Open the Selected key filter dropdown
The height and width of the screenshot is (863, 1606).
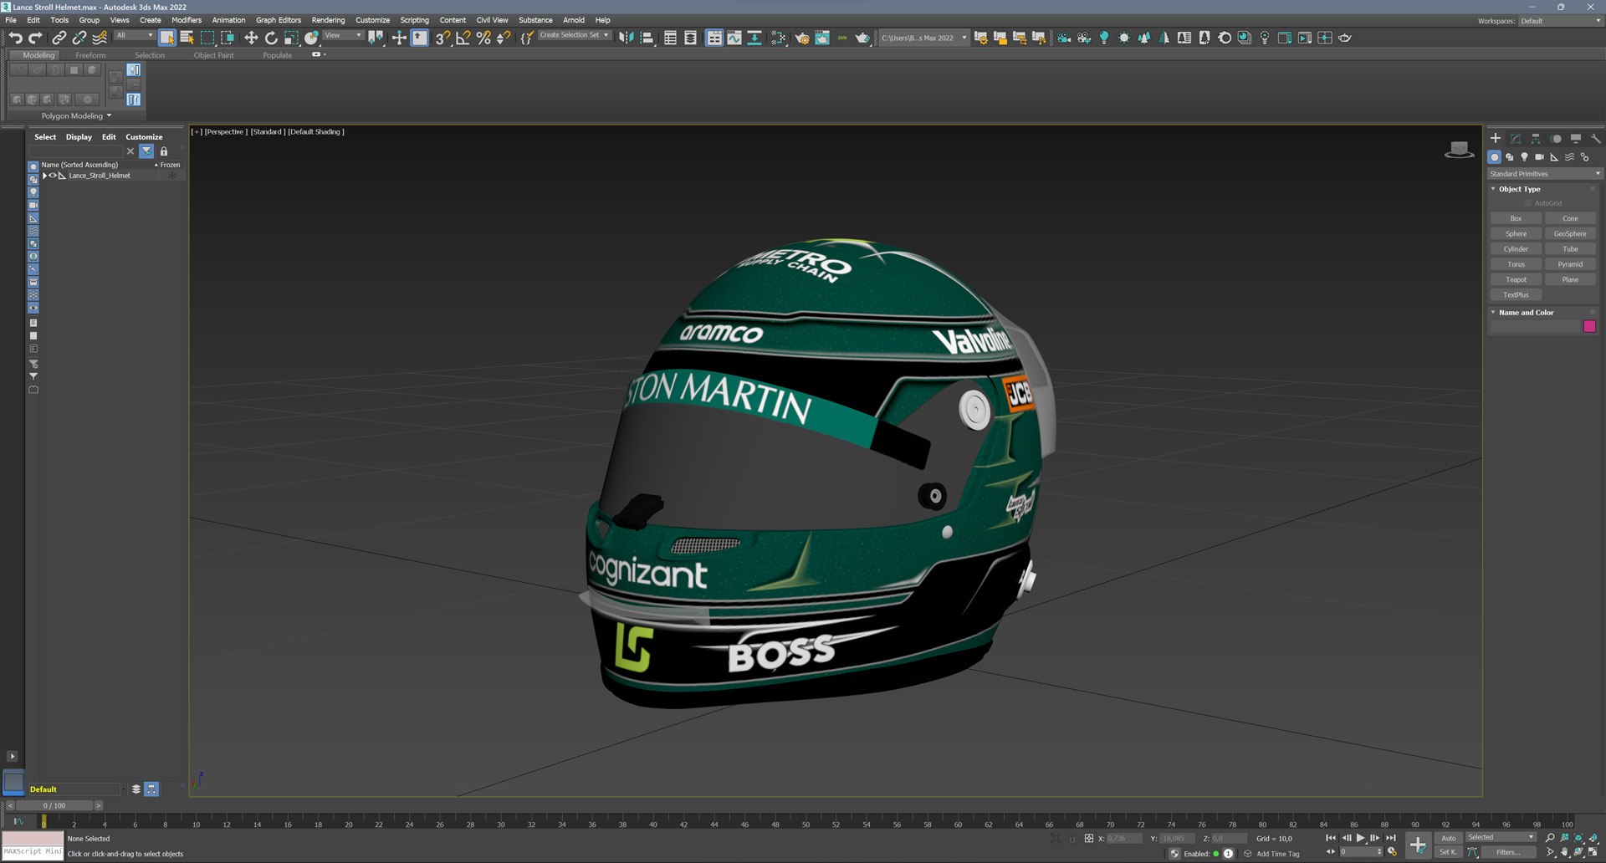click(x=1501, y=837)
